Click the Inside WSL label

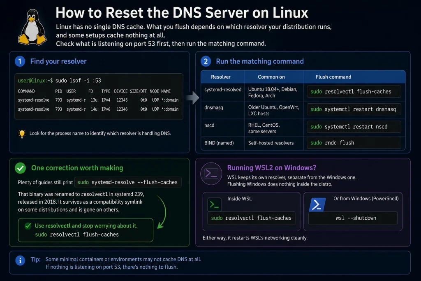[240, 199]
